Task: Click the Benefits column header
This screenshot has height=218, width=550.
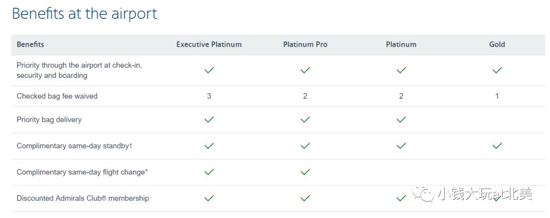Action: (31, 44)
